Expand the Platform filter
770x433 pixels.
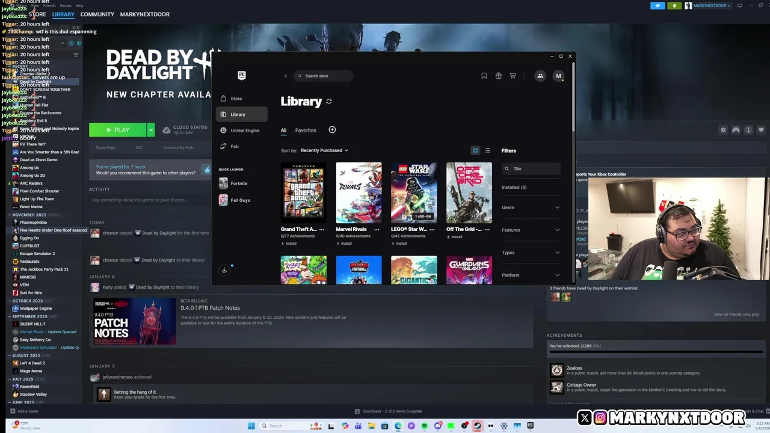[531, 275]
